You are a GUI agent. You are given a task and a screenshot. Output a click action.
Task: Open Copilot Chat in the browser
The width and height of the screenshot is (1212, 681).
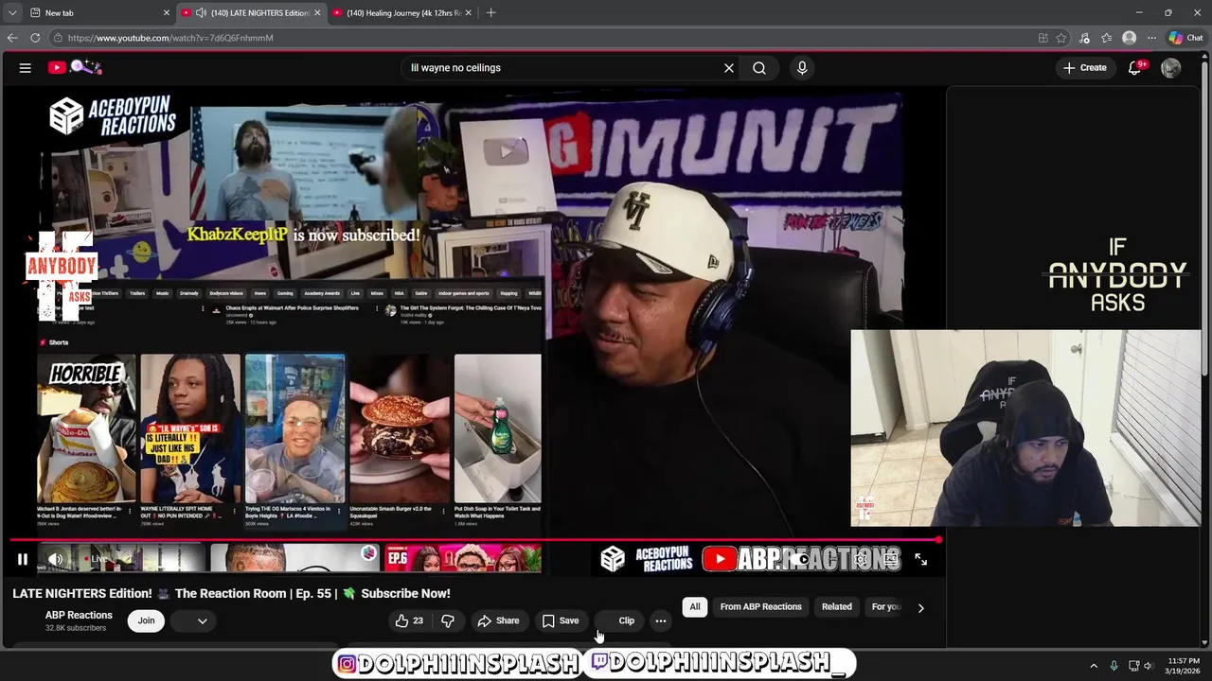1185,38
